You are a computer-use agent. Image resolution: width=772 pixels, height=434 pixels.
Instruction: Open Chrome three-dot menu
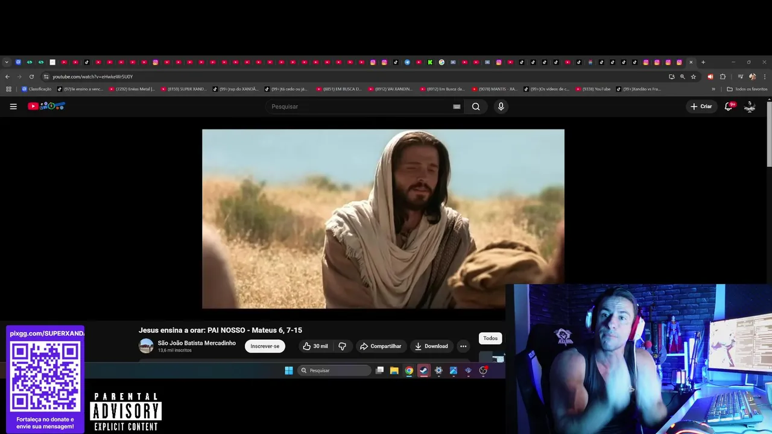pyautogui.click(x=765, y=77)
